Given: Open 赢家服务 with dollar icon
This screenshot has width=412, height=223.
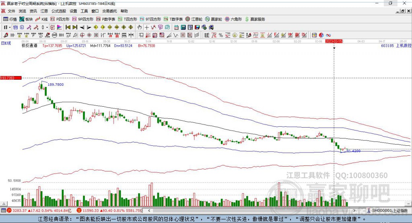Looking at the screenshot, I should (x=255, y=19).
